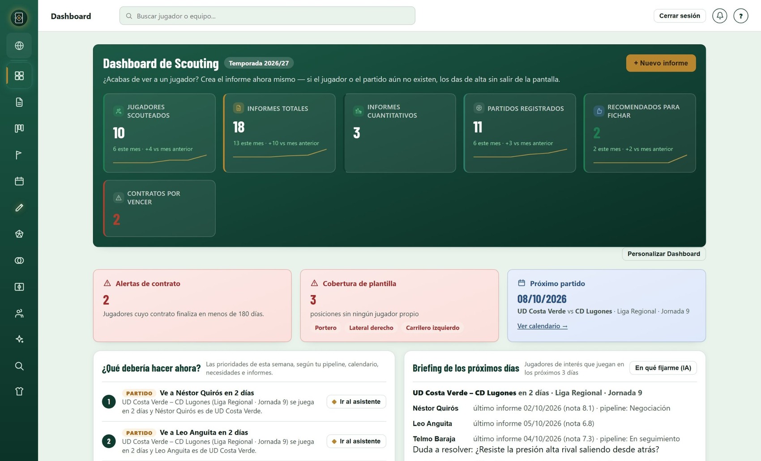Click the pencil edit icon in the sidebar
761x461 pixels.
tap(19, 207)
